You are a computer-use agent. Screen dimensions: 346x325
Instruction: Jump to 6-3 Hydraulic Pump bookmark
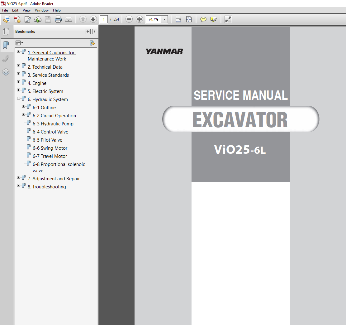point(53,124)
